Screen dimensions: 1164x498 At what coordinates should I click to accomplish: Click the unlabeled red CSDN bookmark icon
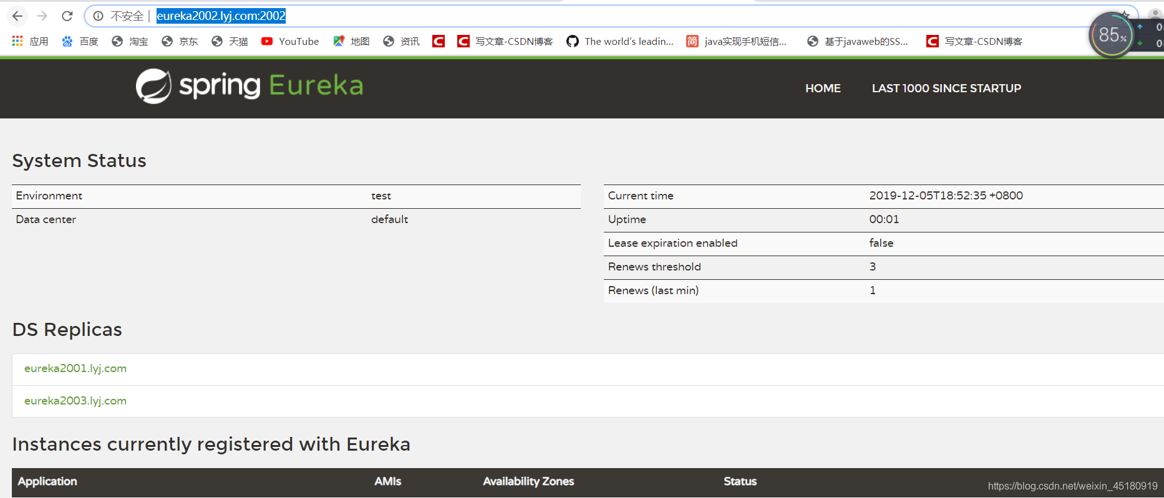point(439,41)
